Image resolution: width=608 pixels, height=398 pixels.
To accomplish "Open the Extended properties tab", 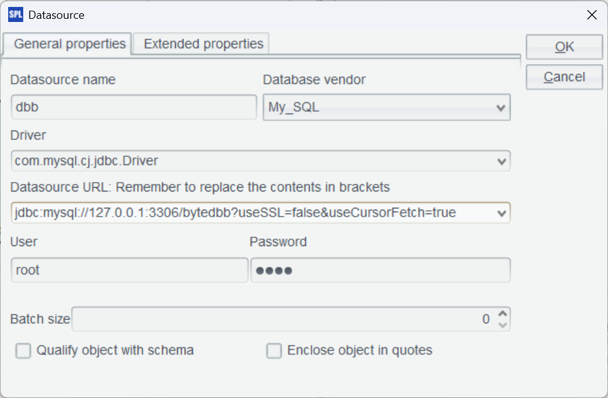I will [203, 44].
